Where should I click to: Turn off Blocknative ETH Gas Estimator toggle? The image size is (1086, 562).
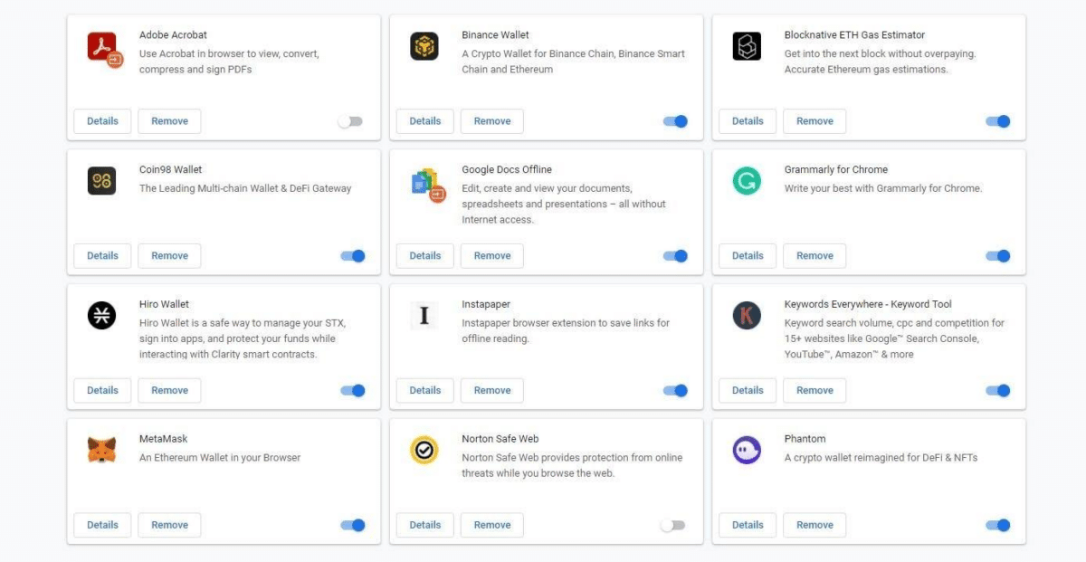997,121
